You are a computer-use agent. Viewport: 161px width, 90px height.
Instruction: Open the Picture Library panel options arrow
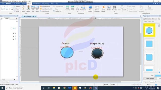coord(158,16)
